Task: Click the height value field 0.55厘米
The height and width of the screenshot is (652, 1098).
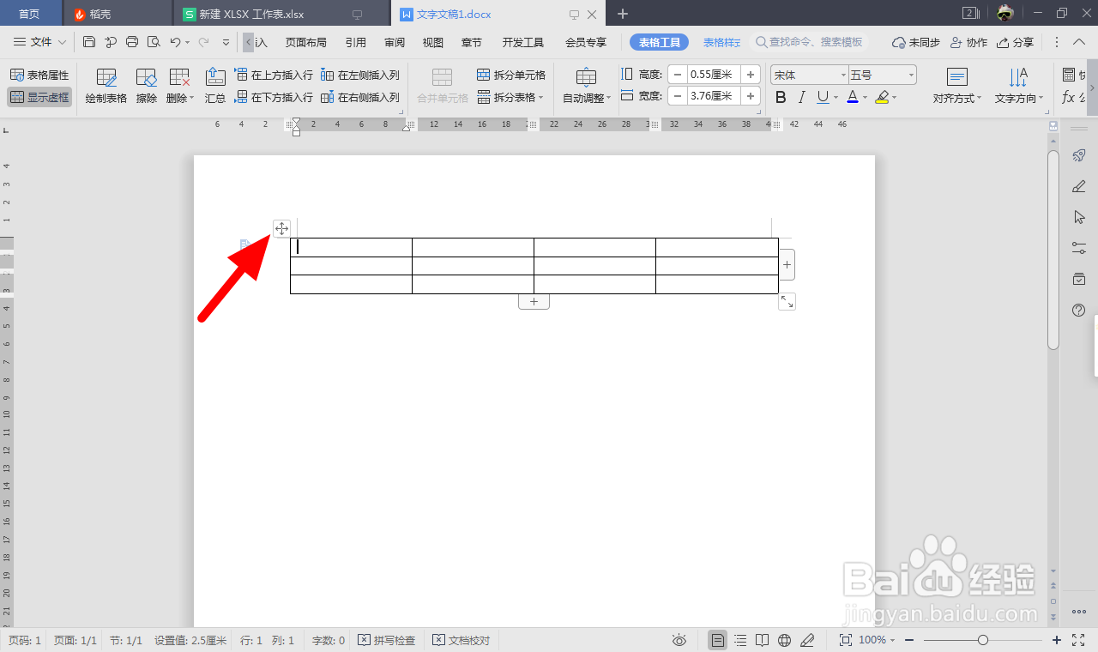Action: point(714,75)
